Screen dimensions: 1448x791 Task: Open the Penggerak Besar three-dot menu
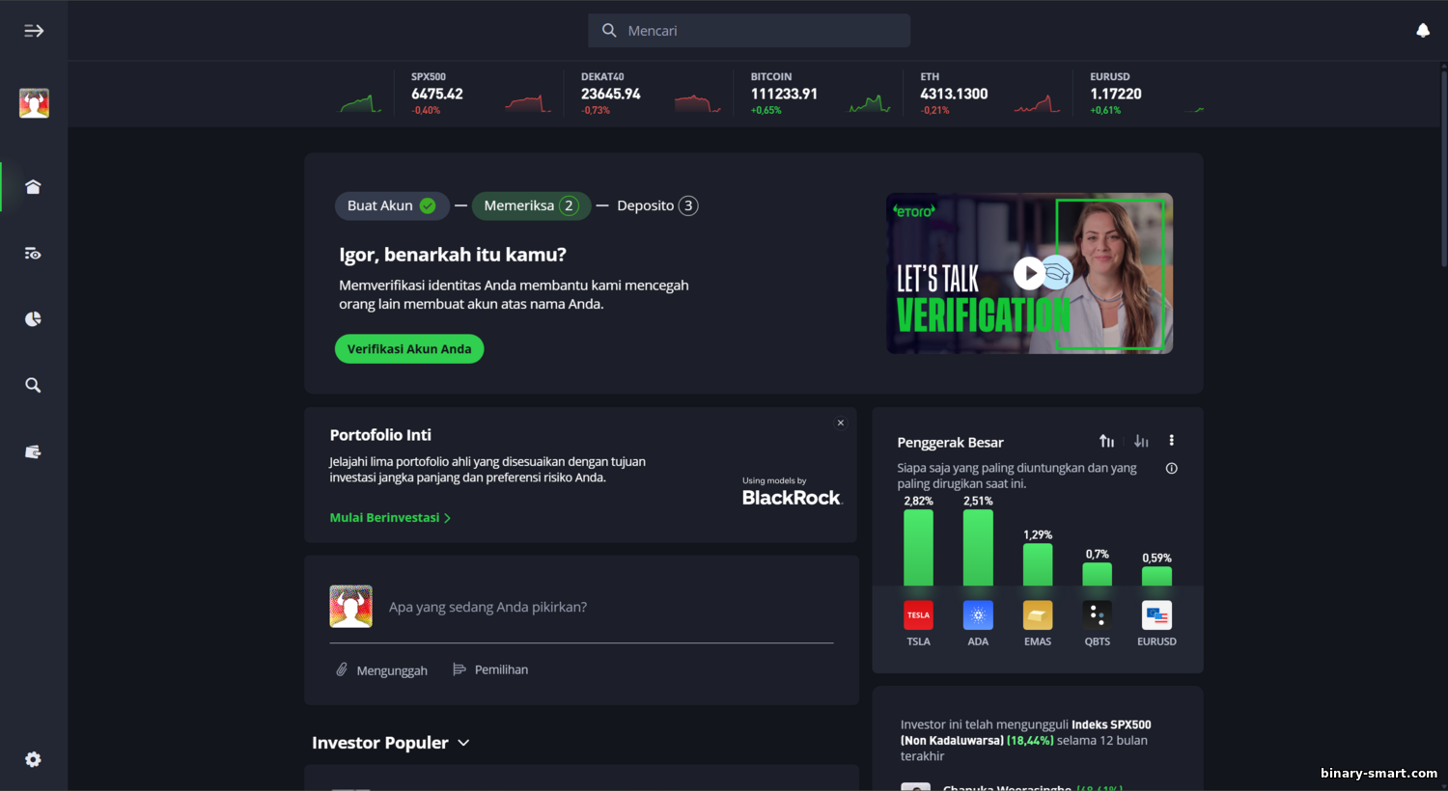coord(1172,441)
